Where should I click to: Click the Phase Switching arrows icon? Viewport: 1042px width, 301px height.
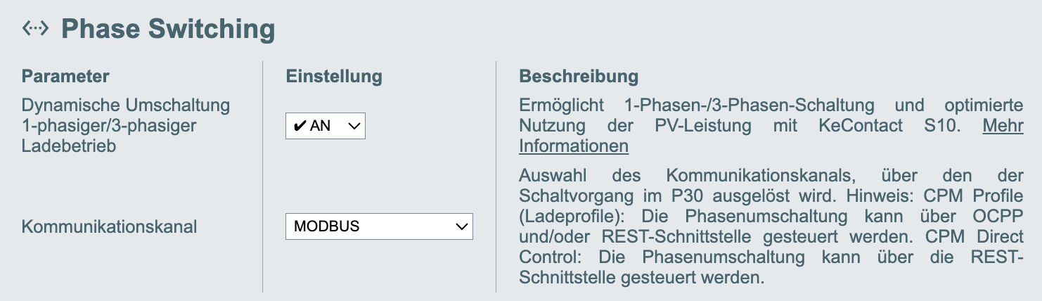pos(35,28)
